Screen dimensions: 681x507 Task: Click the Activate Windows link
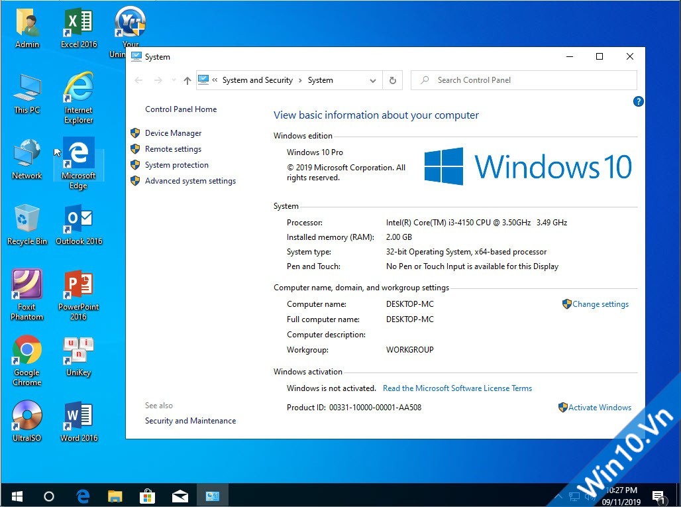(600, 408)
